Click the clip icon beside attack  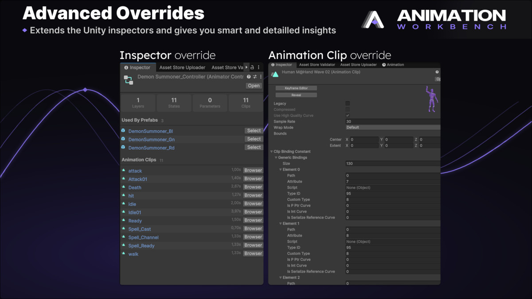pos(124,171)
